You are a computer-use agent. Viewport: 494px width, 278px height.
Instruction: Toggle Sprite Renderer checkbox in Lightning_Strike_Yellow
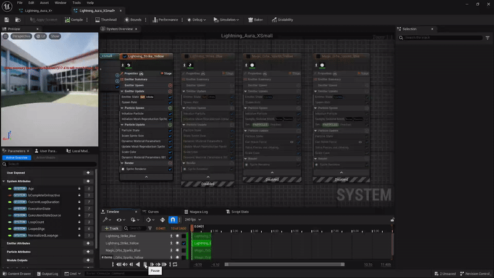coord(170,169)
